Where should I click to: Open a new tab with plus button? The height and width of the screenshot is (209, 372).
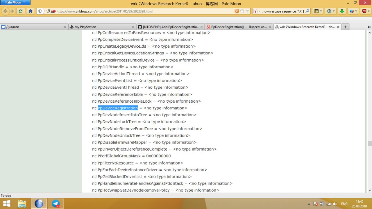pos(345,27)
